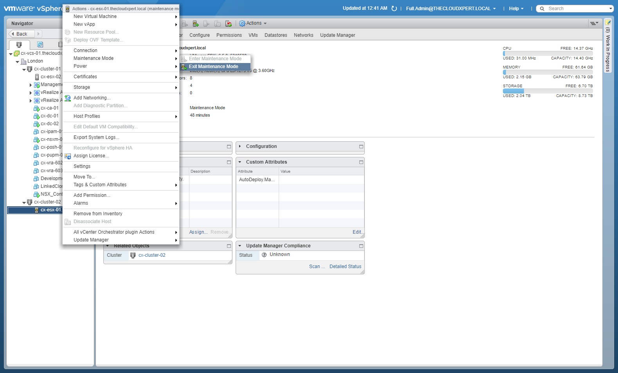Click the refresh icon beside the update time
618x373 pixels.
pyautogui.click(x=394, y=9)
